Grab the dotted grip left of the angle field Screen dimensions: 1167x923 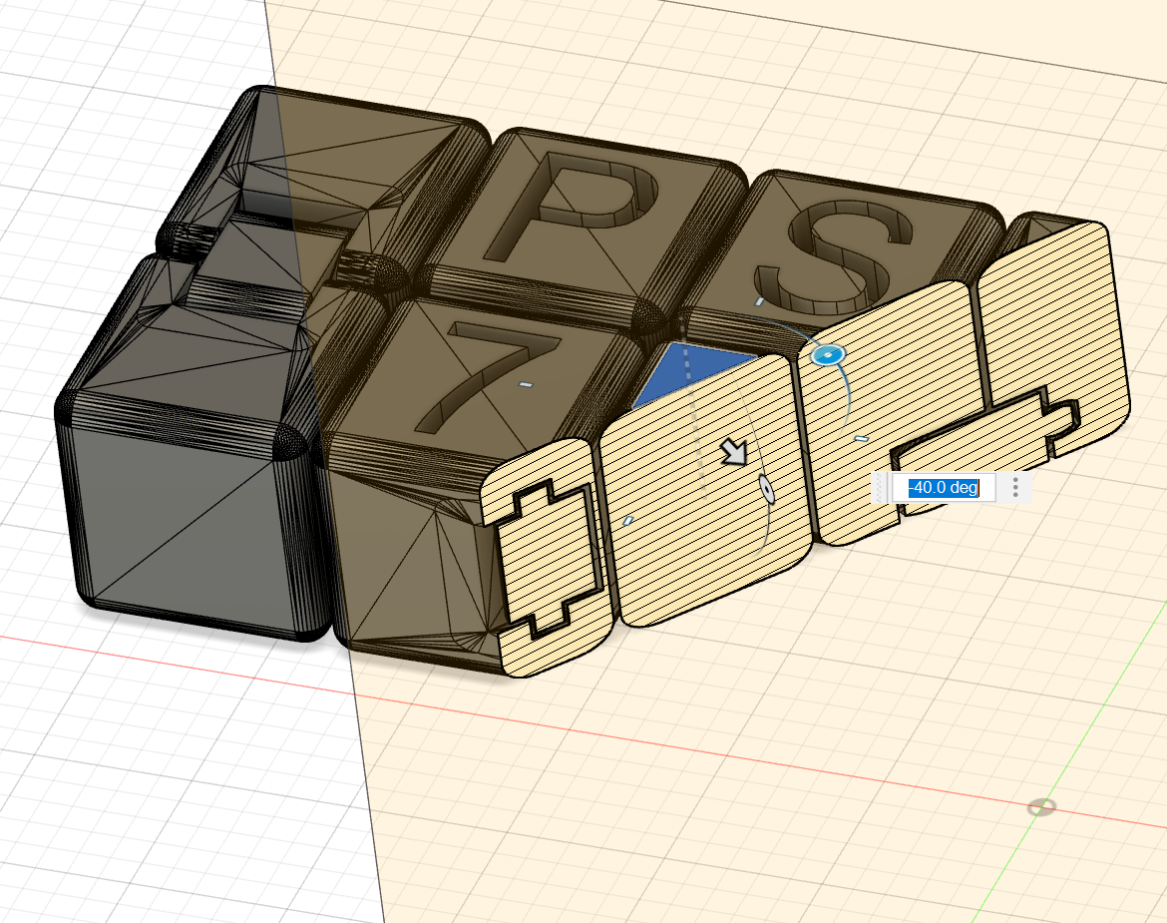coord(880,488)
